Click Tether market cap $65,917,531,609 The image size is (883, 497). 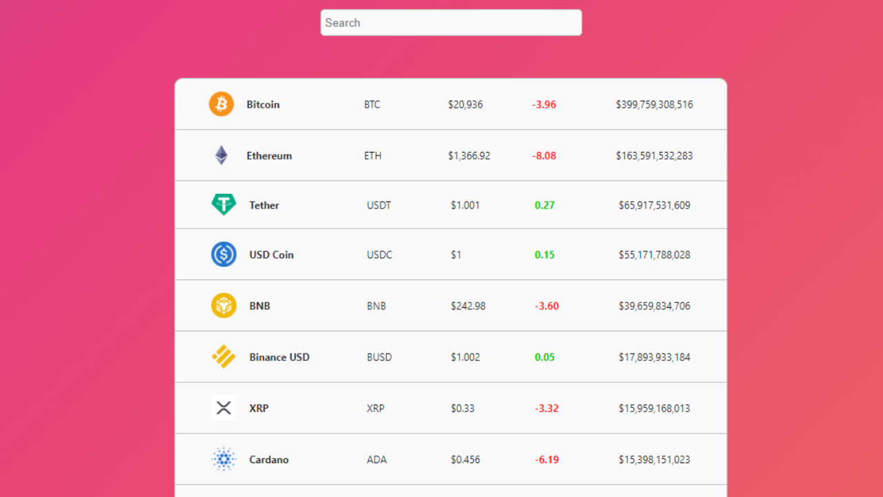point(655,206)
